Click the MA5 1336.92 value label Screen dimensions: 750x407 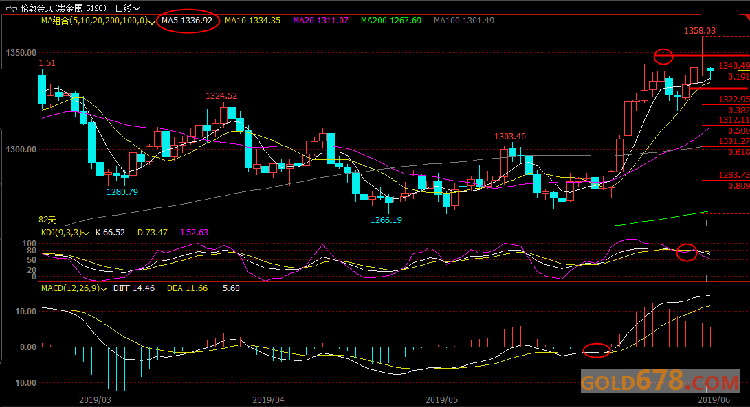[x=187, y=21]
